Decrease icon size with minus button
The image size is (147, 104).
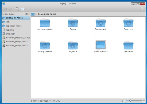pos(124,101)
